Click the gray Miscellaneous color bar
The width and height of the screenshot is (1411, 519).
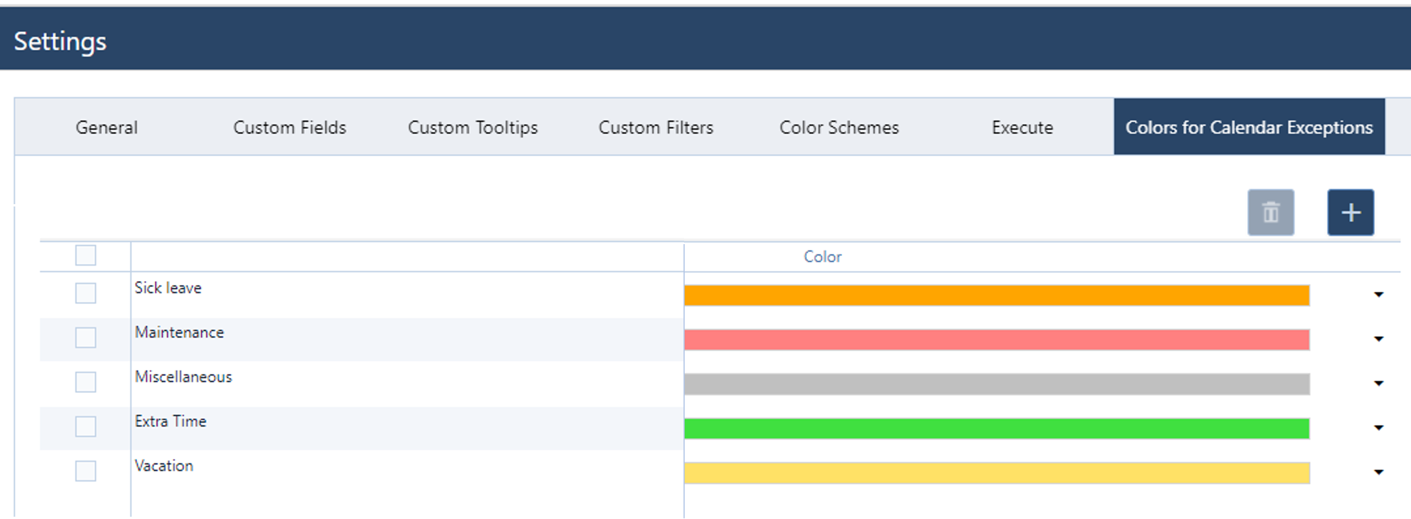click(996, 384)
